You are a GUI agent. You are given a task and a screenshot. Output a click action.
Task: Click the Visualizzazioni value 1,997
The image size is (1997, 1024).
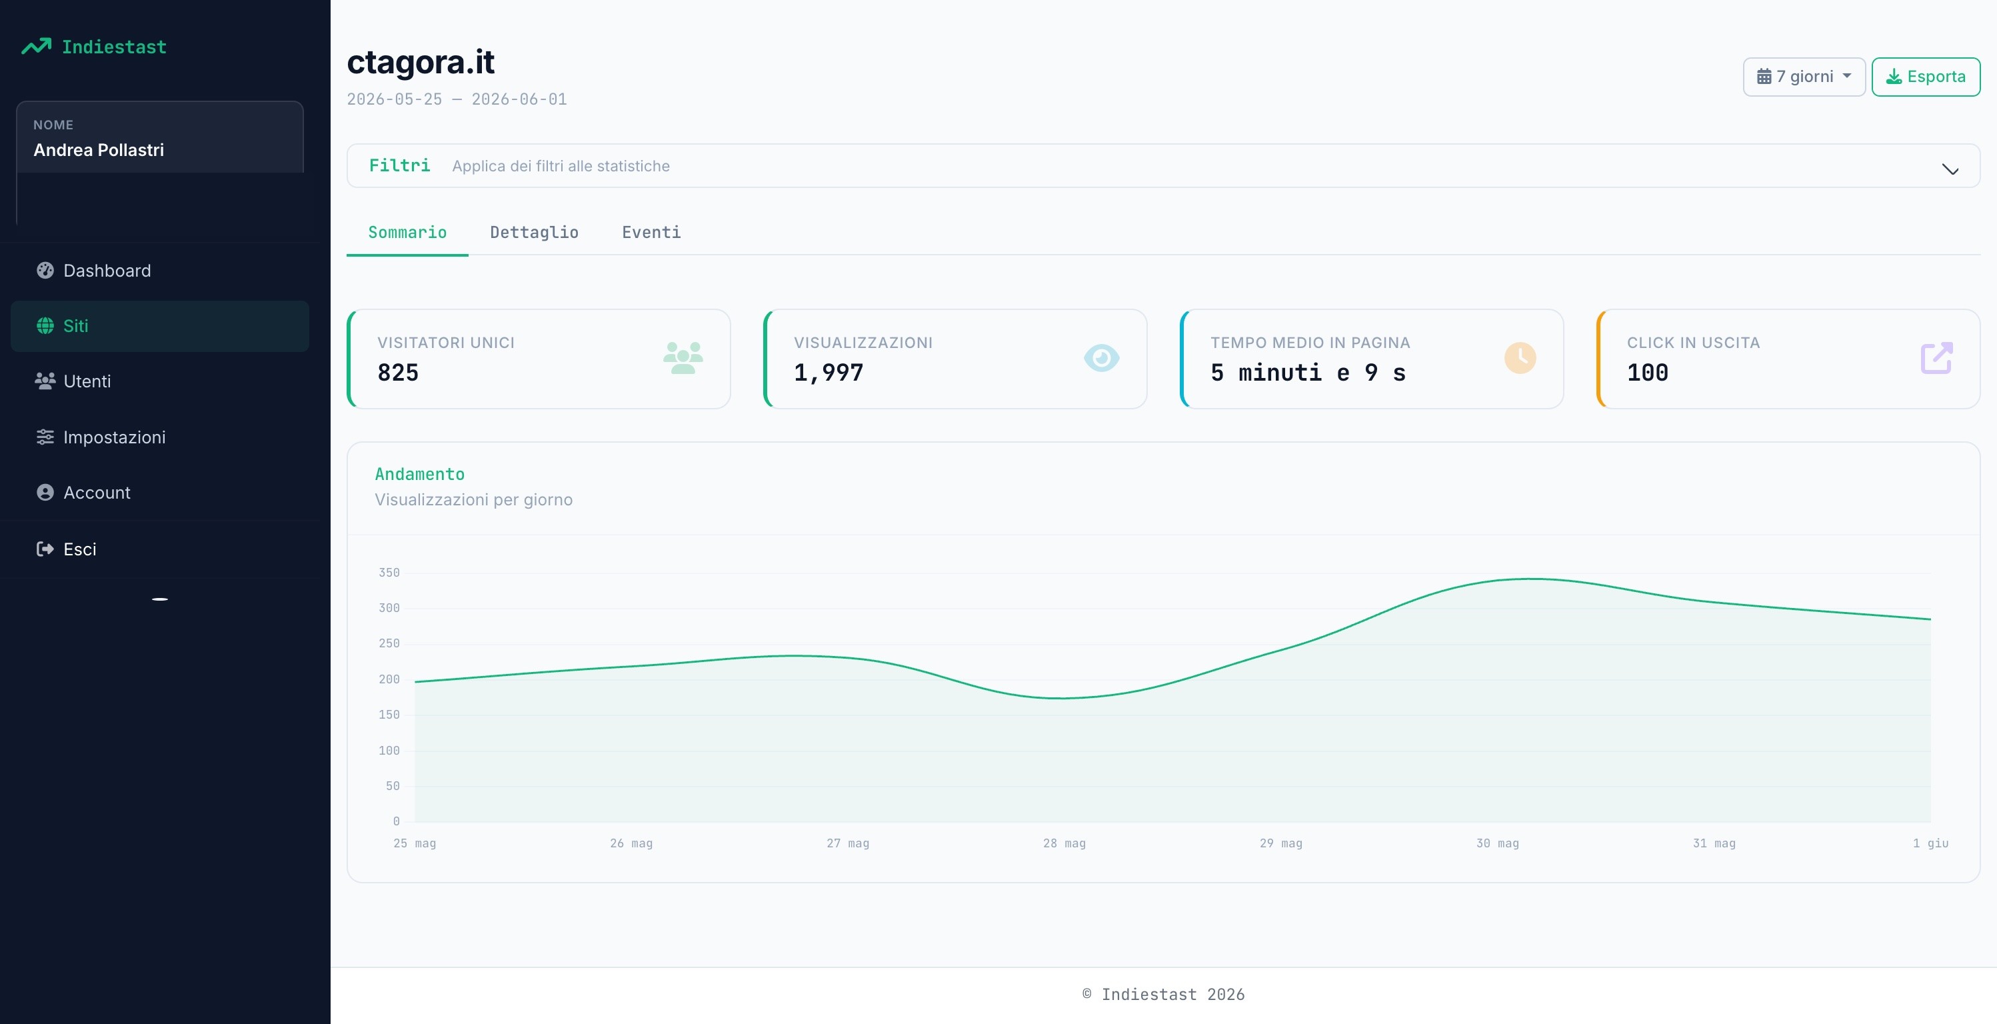tap(829, 373)
